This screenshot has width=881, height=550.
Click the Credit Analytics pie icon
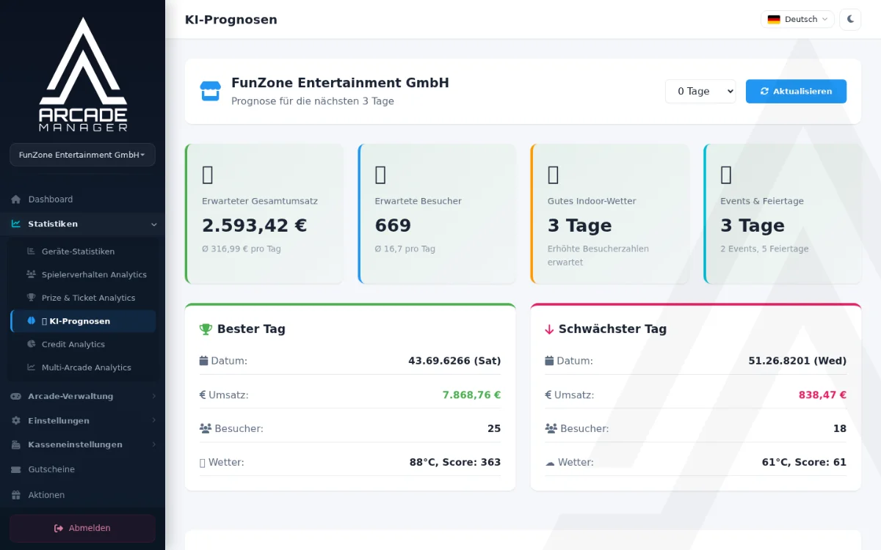tap(31, 344)
